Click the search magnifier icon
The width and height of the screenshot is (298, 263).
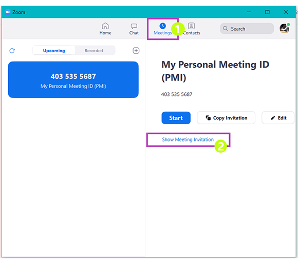pyautogui.click(x=226, y=29)
